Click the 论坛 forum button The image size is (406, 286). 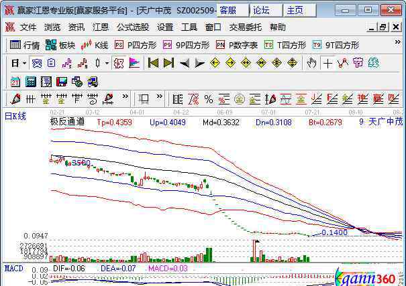(262, 11)
